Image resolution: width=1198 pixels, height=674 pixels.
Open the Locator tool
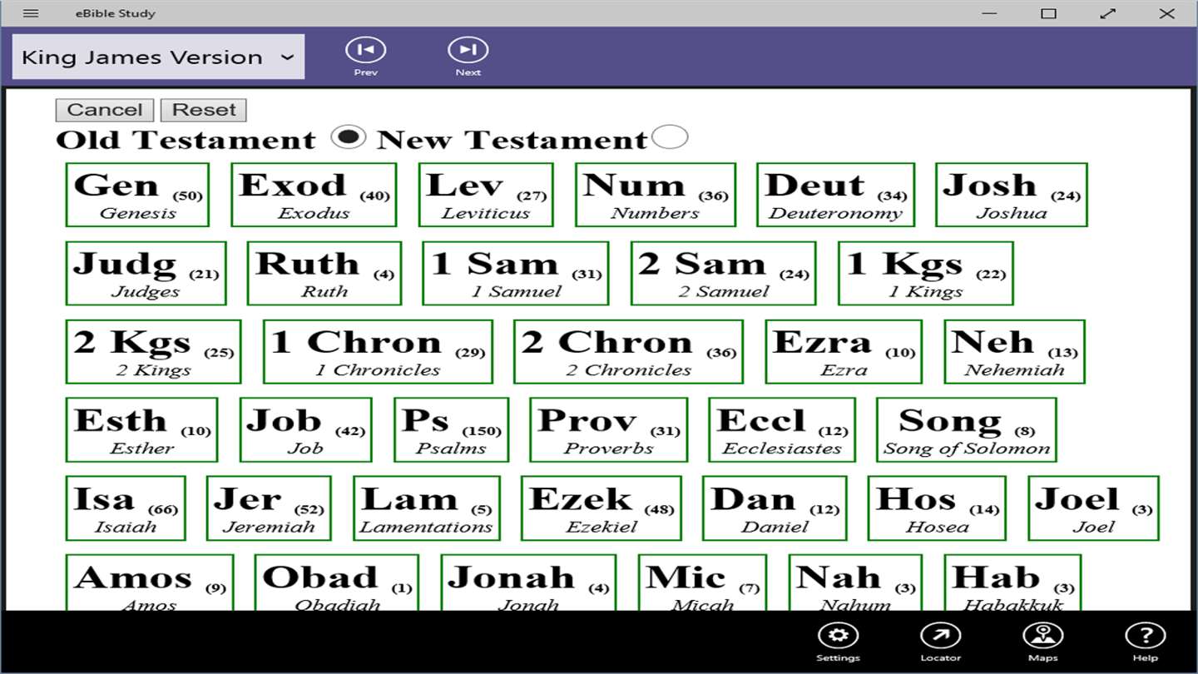(x=940, y=642)
